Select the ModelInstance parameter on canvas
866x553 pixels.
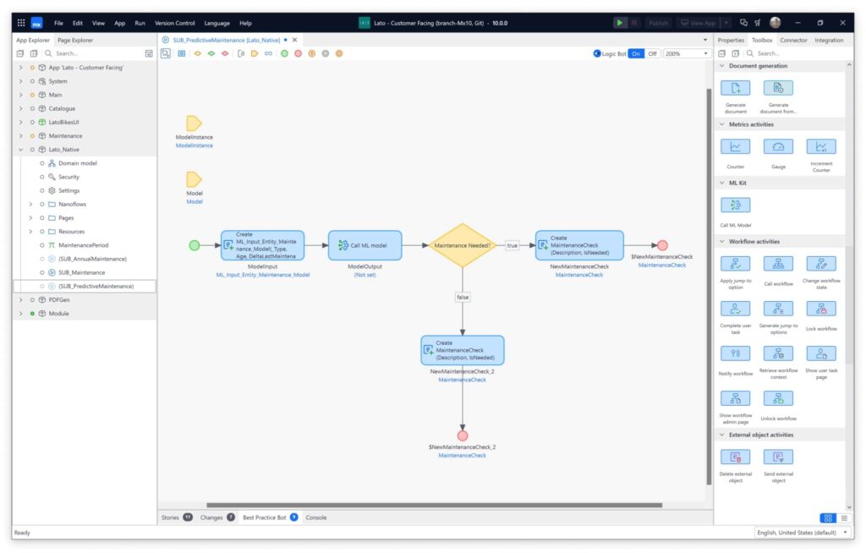[194, 123]
